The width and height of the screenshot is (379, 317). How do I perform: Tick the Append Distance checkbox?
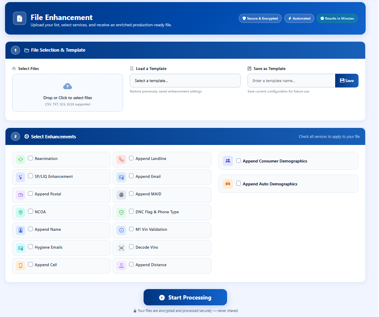(x=131, y=265)
